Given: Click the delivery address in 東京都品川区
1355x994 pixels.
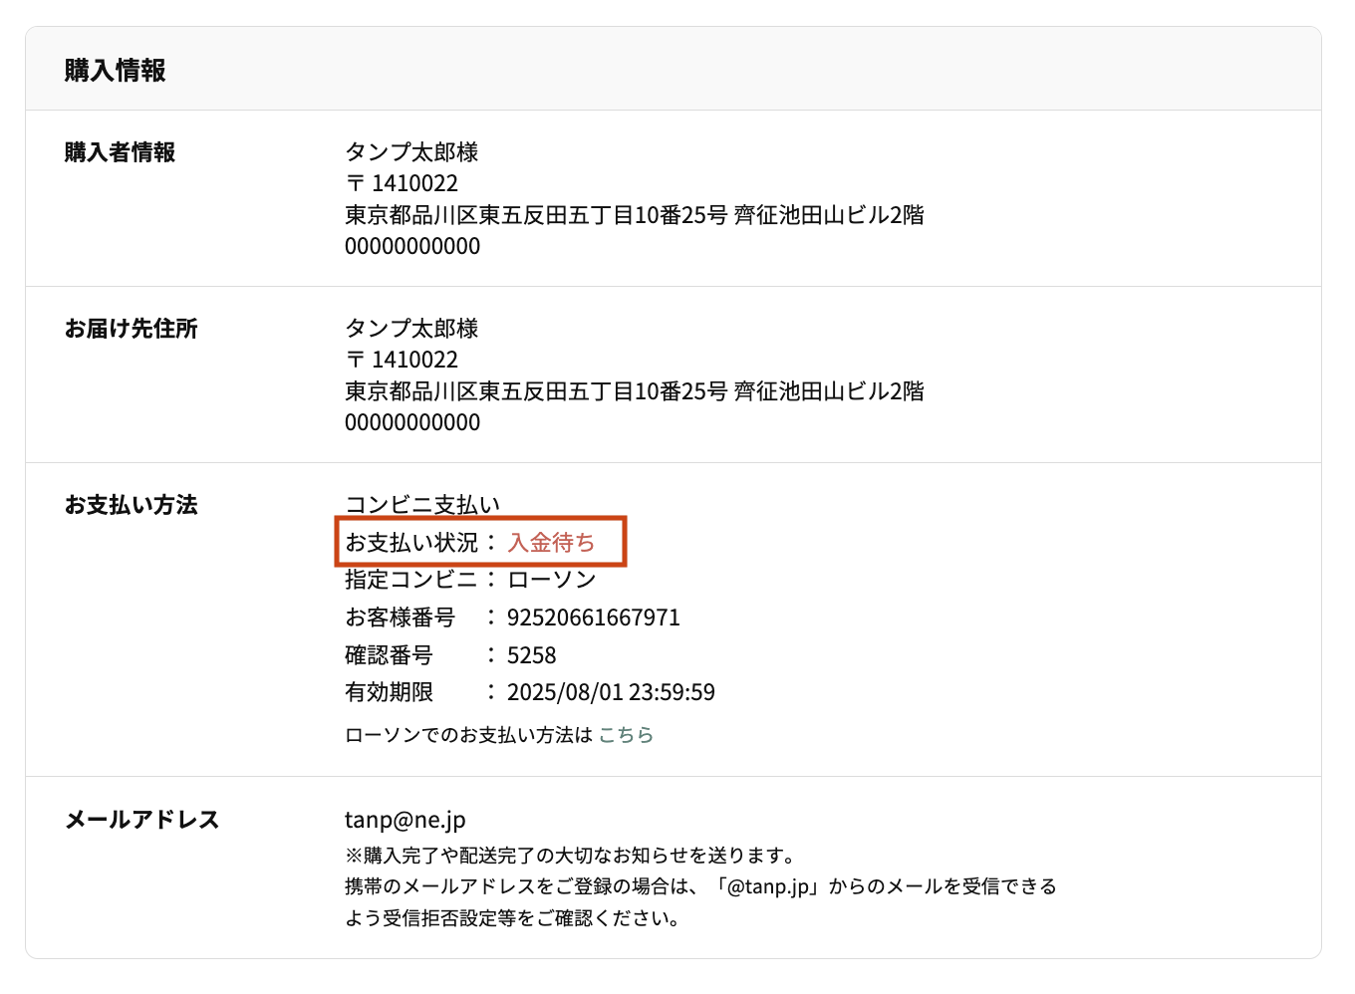Looking at the screenshot, I should (x=634, y=215).
